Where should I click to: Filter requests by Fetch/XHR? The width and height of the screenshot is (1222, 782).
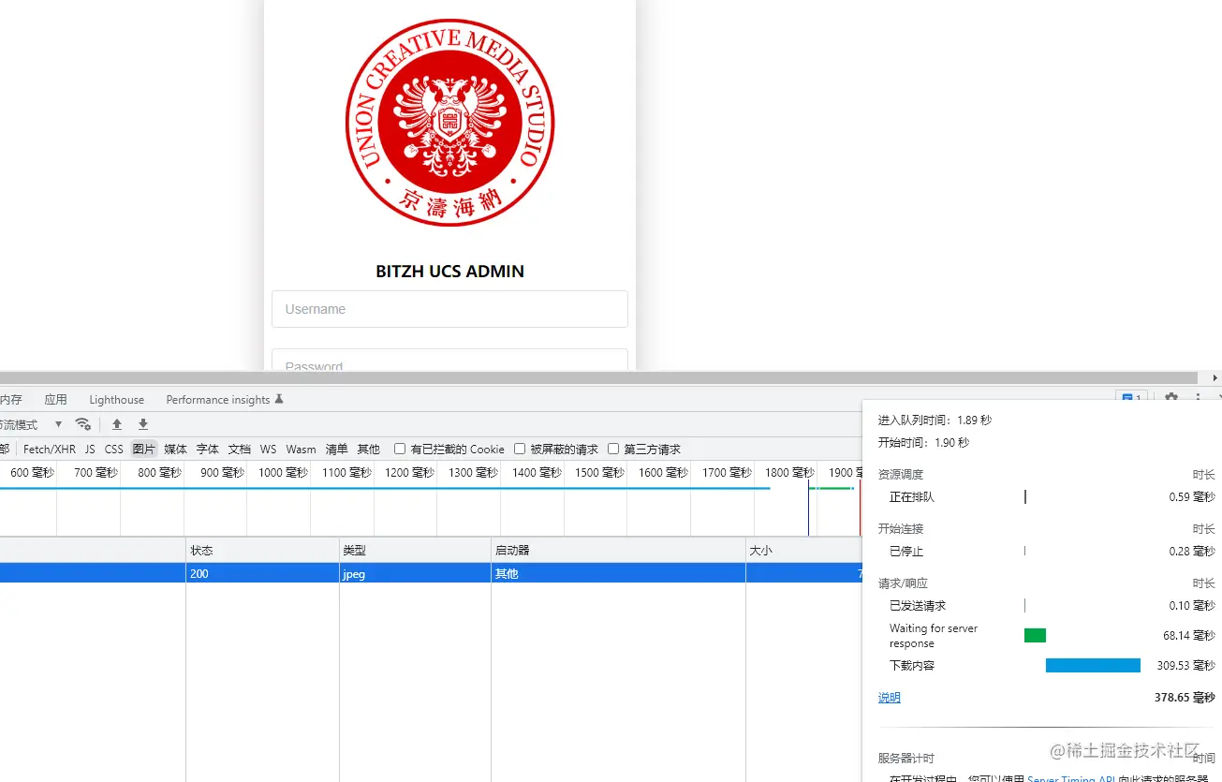click(50, 450)
